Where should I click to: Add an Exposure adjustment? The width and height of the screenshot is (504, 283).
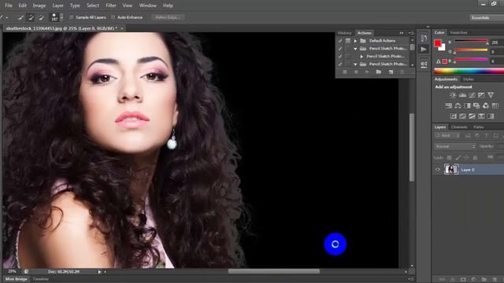[481, 95]
